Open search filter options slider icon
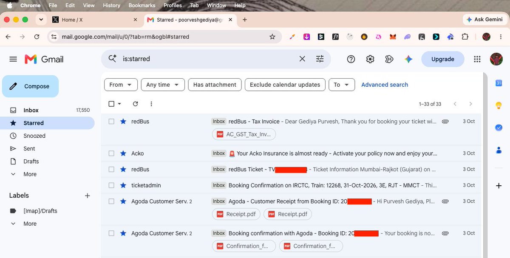 (320, 59)
